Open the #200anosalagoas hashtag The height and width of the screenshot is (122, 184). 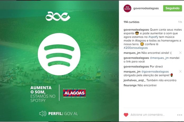[x=136, y=48]
